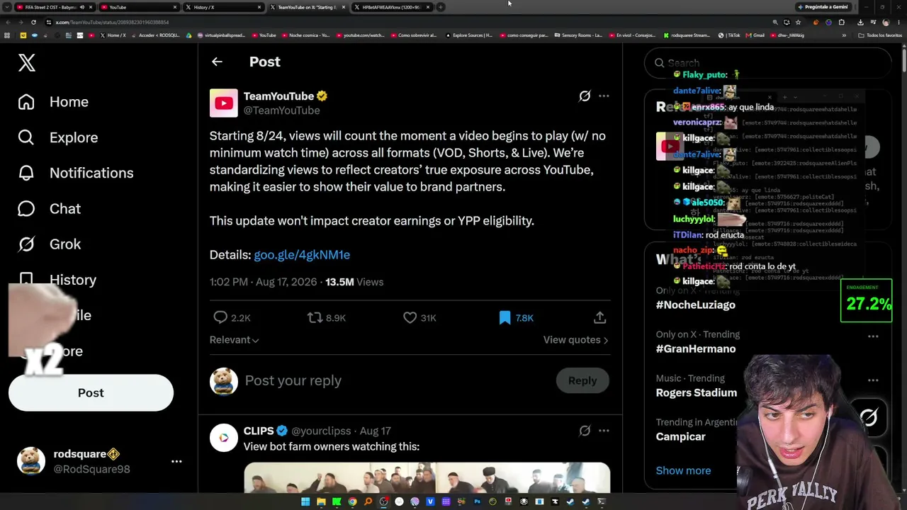907x510 pixels.
Task: Click the Pregúntale a Gemini button
Action: [823, 7]
